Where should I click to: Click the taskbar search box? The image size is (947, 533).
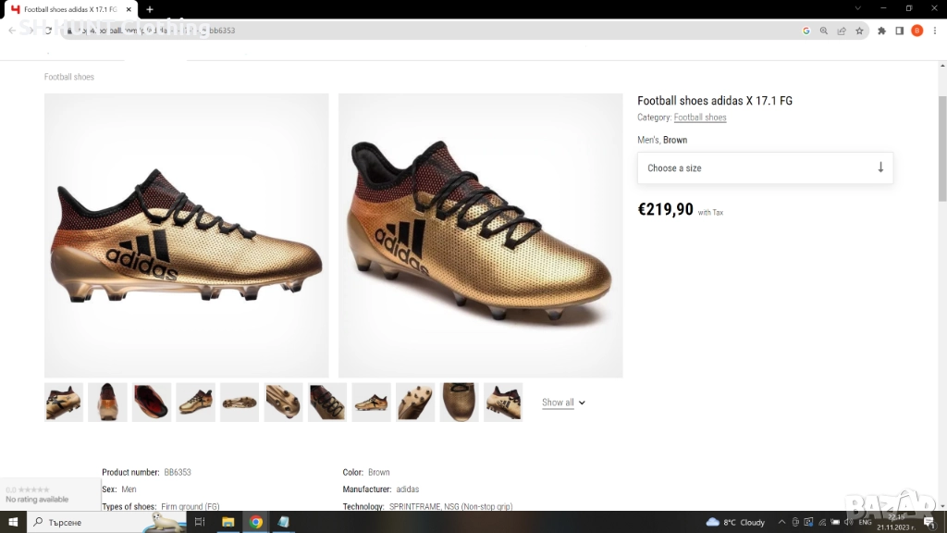pos(105,522)
